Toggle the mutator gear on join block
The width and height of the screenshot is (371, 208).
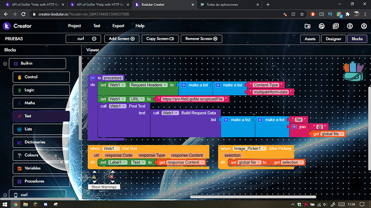tap(294, 127)
